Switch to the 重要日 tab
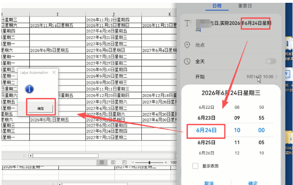The image size is (293, 185). 245,6
